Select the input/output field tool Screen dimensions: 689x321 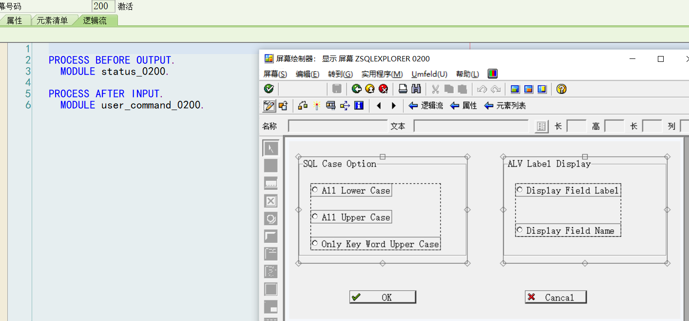pyautogui.click(x=270, y=183)
